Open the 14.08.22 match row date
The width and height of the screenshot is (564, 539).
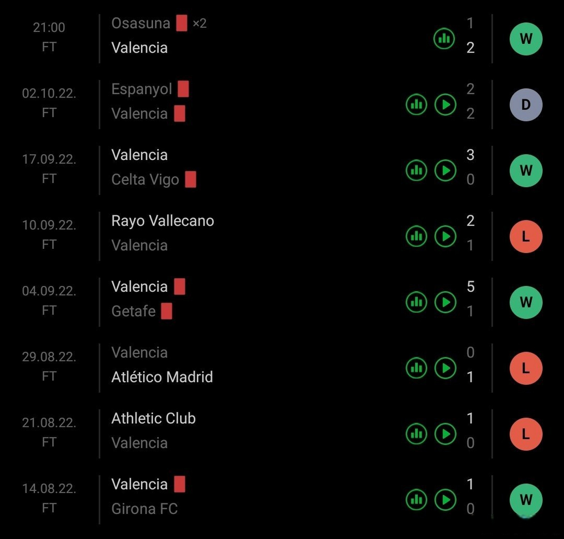(x=49, y=488)
